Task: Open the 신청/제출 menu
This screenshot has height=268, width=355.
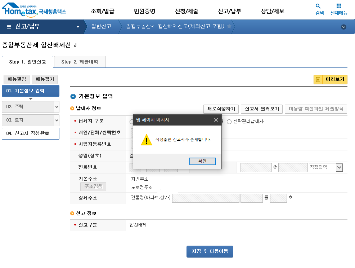Action: click(x=187, y=11)
